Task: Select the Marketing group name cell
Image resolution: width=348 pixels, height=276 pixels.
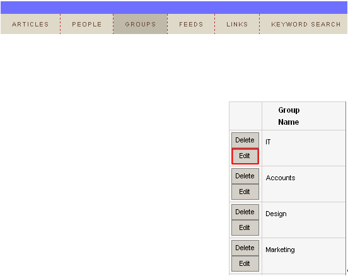Action: coord(304,256)
